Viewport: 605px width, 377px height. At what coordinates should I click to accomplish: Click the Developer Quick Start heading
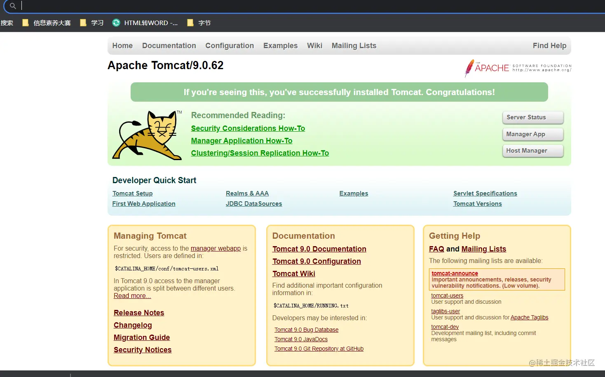tap(154, 180)
